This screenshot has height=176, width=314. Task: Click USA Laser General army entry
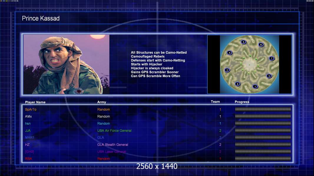(112, 152)
